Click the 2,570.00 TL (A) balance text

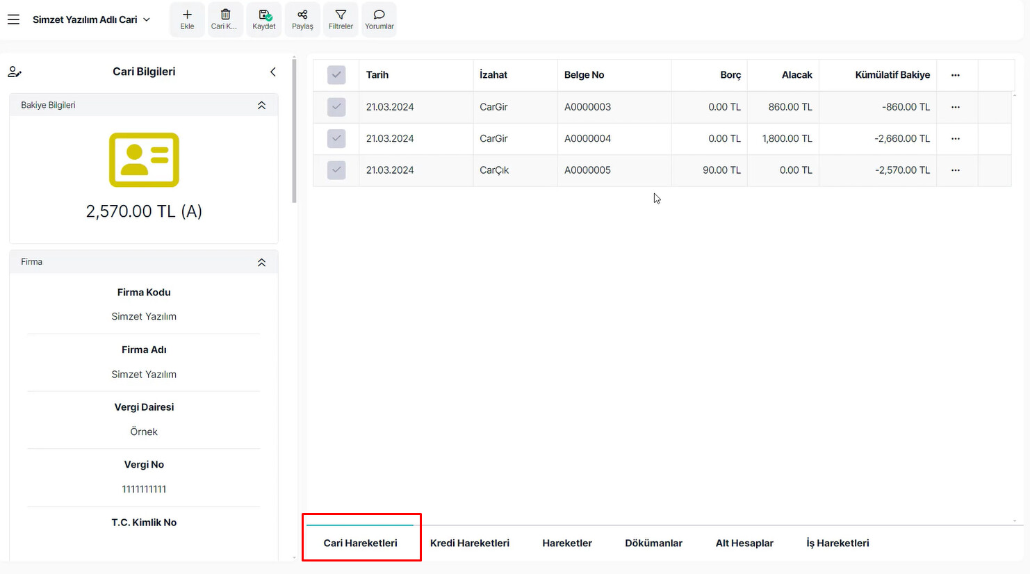point(144,211)
